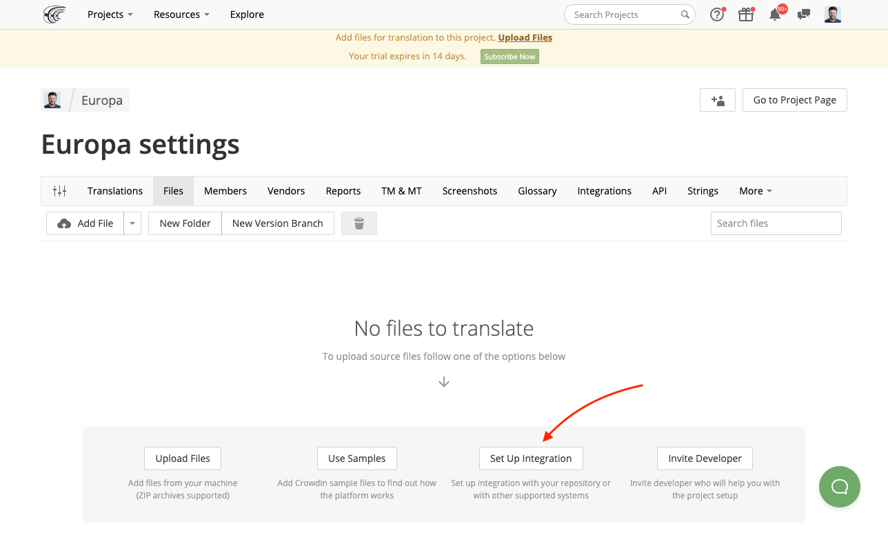888x535 pixels.
Task: Expand the More tab dropdown
Action: [756, 191]
